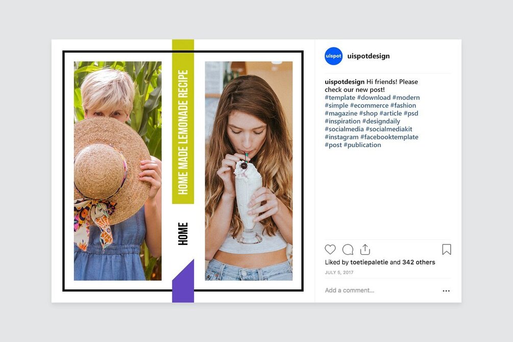
Task: View the 342 others who liked
Action: (x=419, y=262)
